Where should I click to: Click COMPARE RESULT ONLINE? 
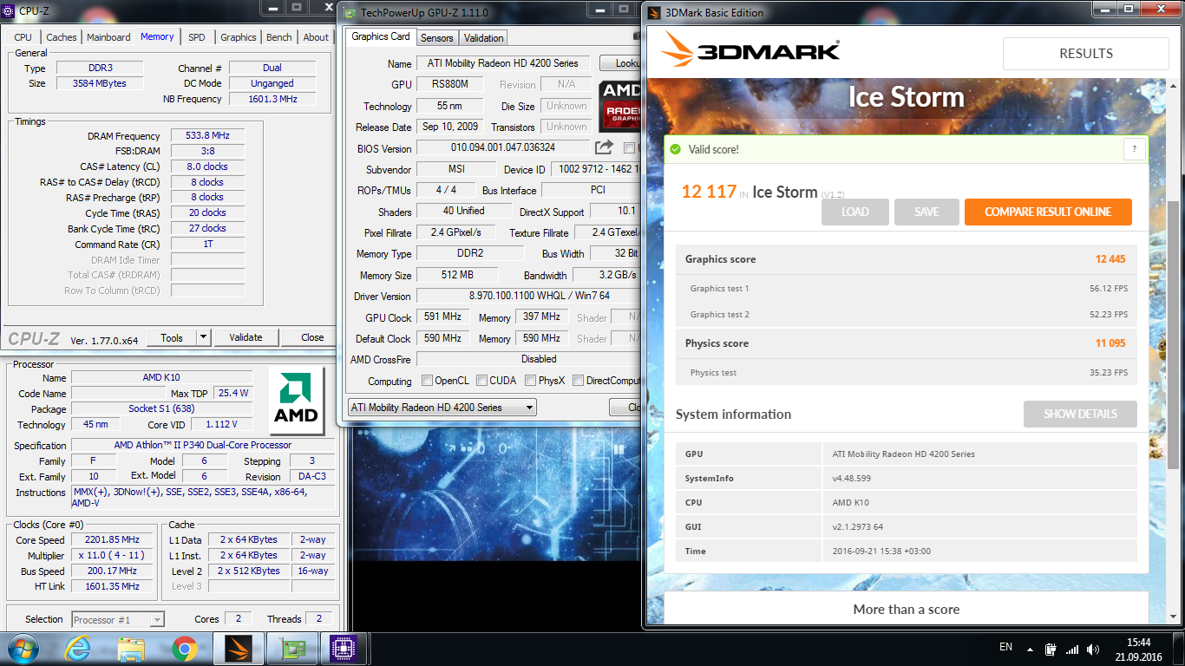(x=1048, y=212)
